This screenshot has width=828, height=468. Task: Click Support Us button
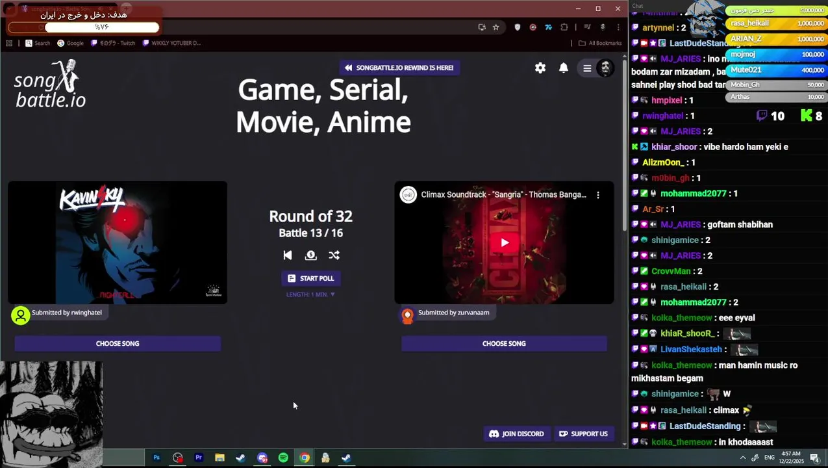(x=583, y=434)
